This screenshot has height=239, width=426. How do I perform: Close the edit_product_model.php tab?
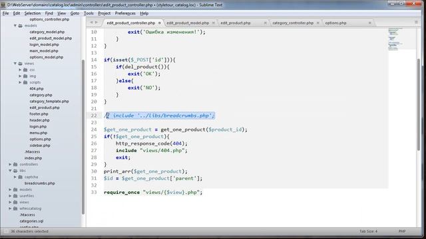pos(213,23)
